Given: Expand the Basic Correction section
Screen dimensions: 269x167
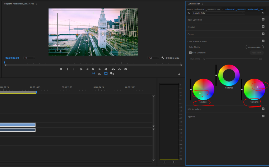Looking at the screenshot, I should (x=195, y=20).
